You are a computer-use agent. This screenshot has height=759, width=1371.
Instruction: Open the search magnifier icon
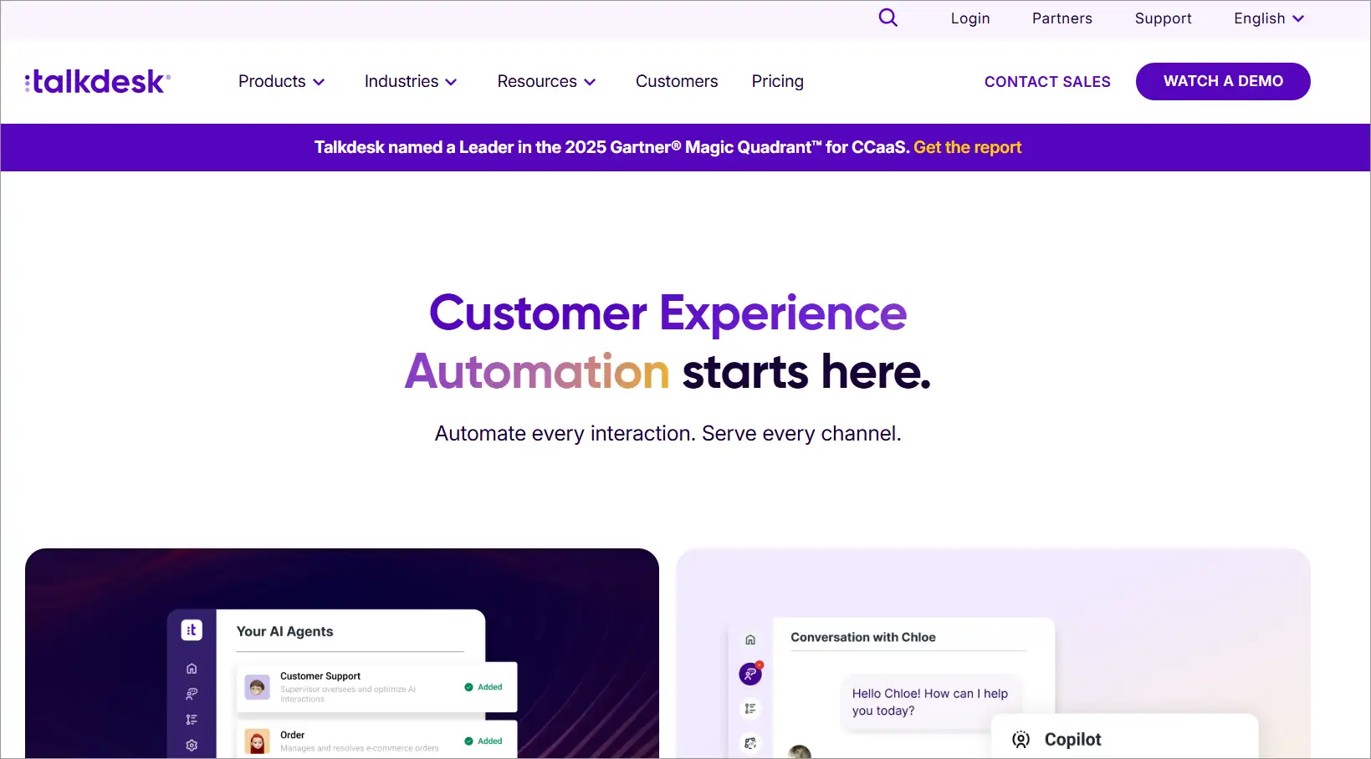pos(888,18)
